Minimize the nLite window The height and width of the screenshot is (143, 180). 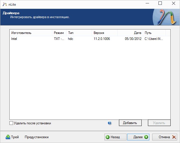147,3
